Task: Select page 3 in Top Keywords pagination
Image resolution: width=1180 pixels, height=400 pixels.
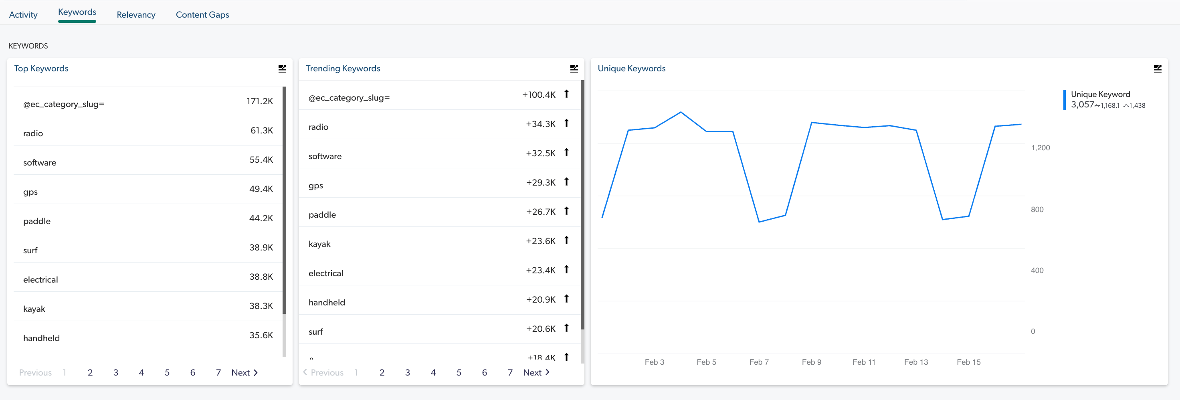Action: (x=115, y=372)
